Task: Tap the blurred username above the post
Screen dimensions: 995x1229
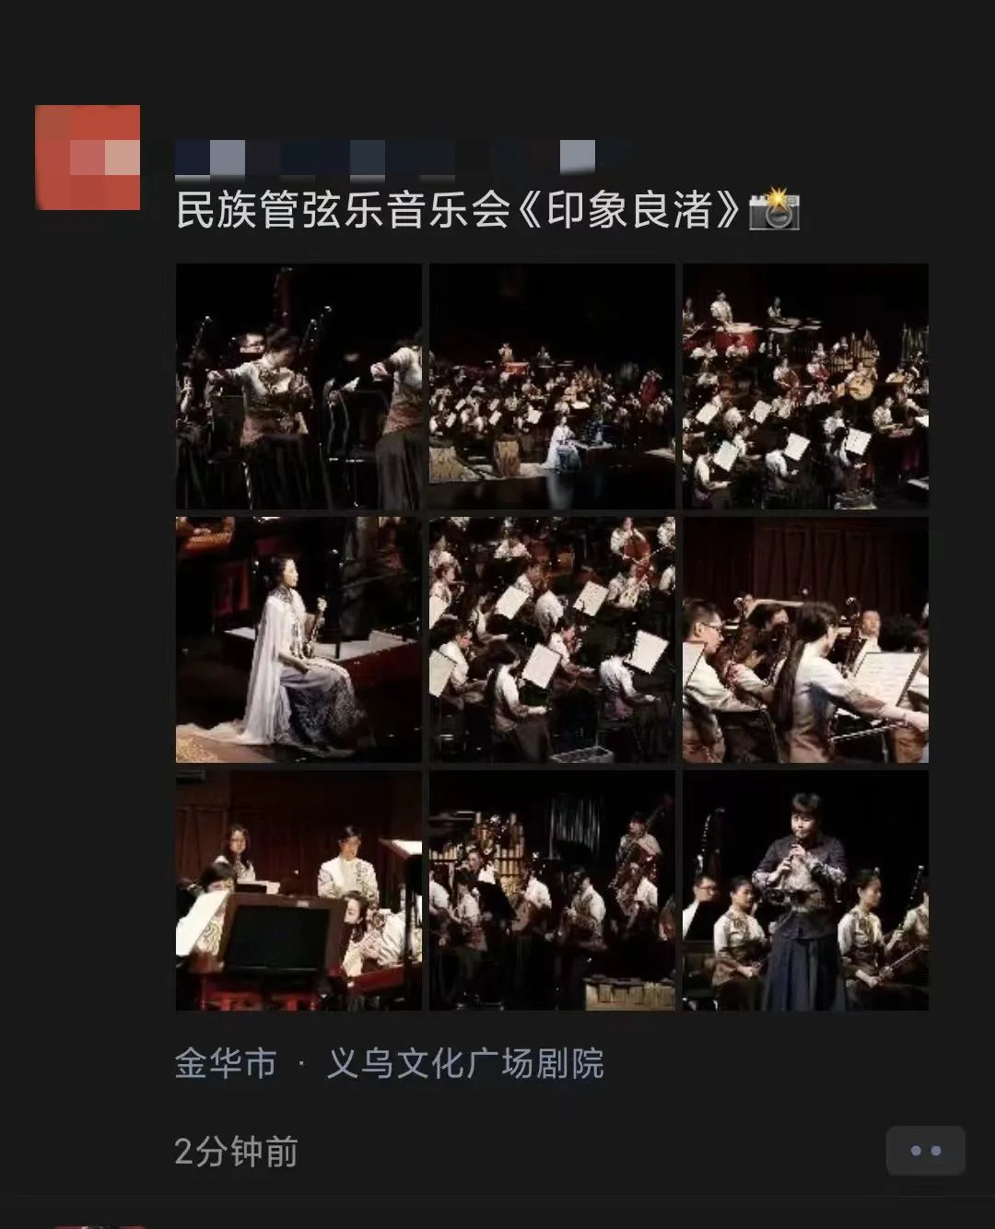Action: [404, 158]
